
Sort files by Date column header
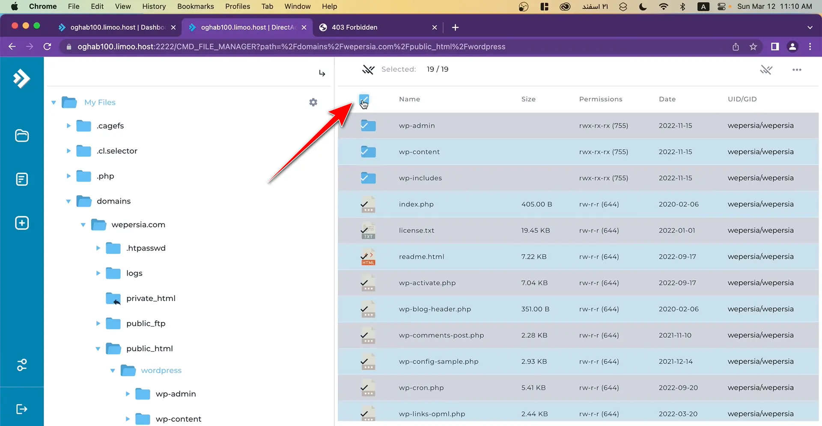tap(667, 99)
